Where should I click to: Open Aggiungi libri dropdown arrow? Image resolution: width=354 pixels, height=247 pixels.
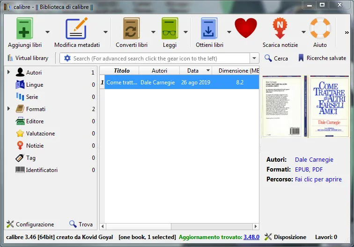tap(47, 32)
